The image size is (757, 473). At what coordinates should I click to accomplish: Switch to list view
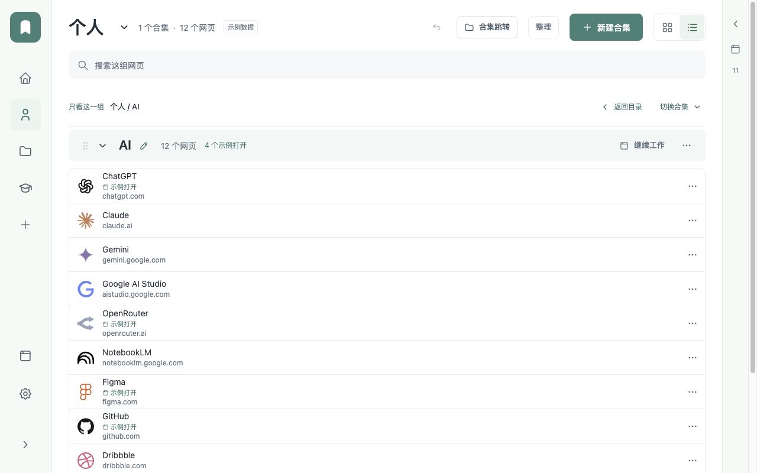pos(692,27)
